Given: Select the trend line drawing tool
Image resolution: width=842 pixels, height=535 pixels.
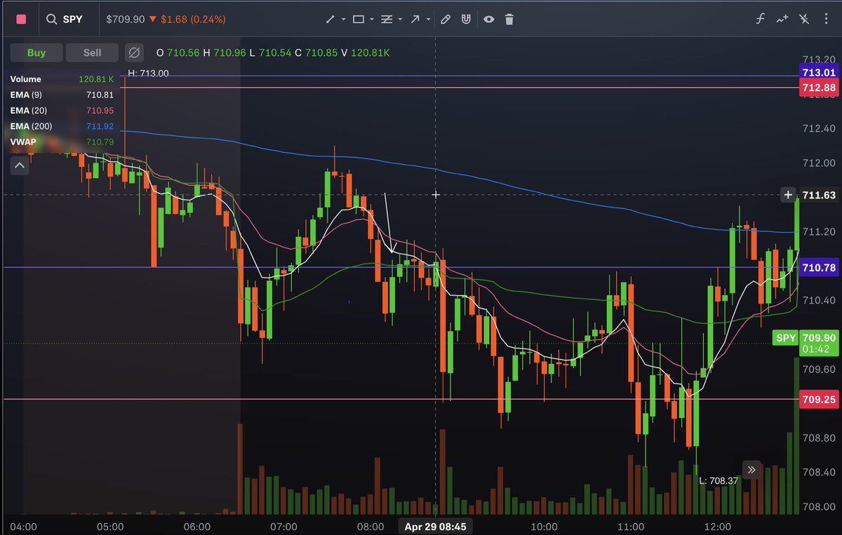Looking at the screenshot, I should 331,20.
